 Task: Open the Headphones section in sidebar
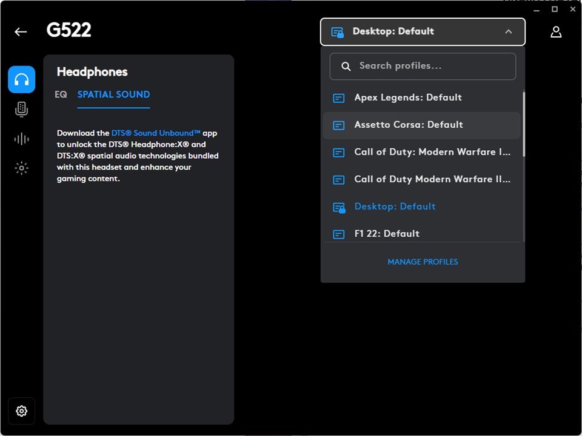[21, 79]
